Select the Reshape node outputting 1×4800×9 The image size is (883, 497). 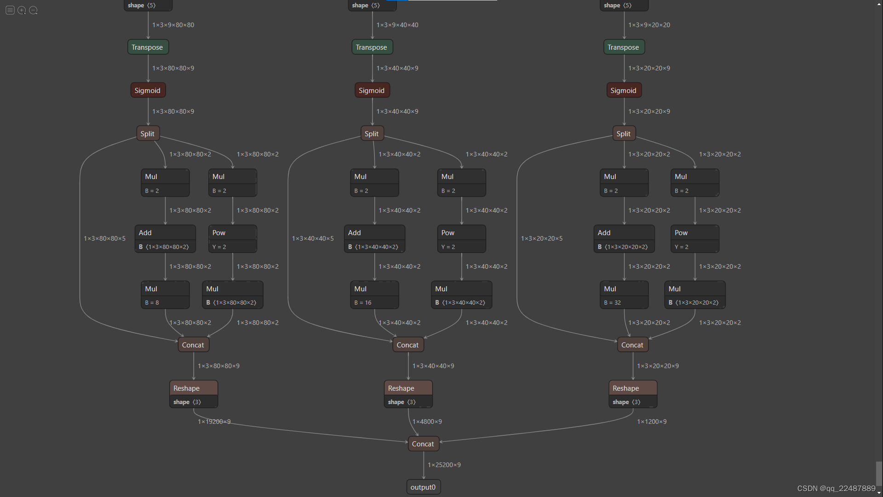click(408, 394)
